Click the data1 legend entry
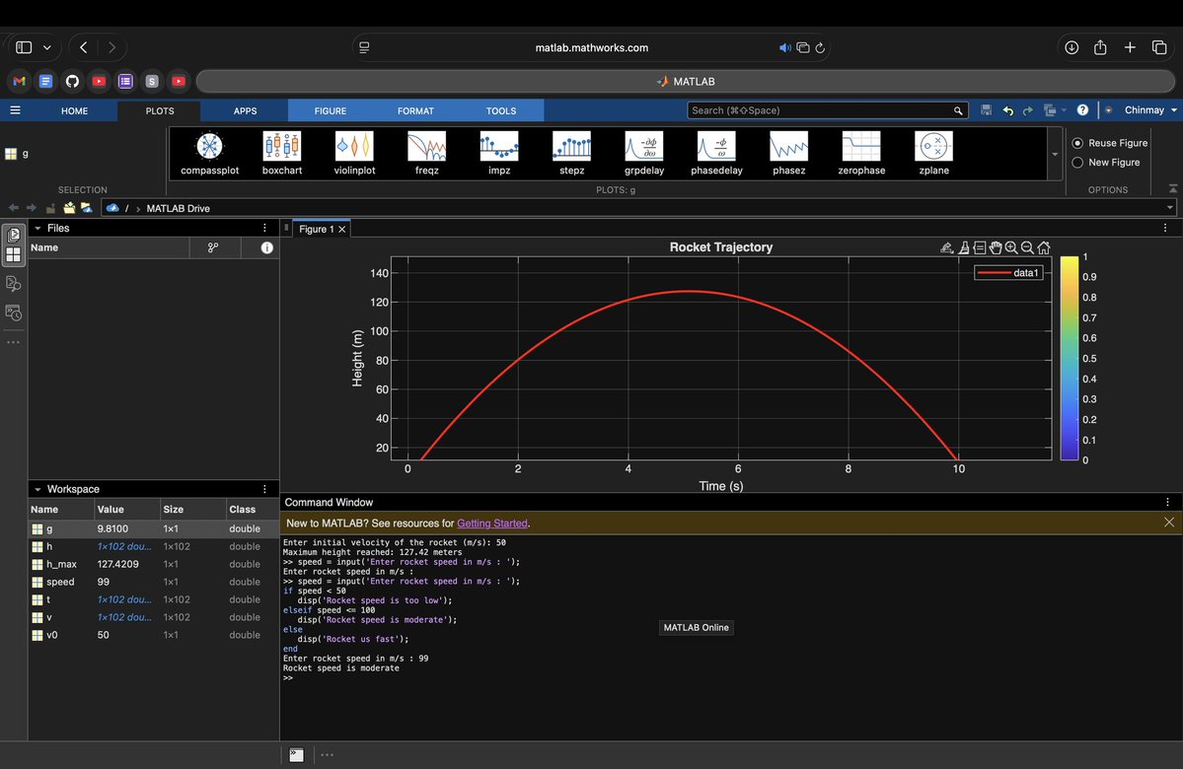 click(1008, 273)
